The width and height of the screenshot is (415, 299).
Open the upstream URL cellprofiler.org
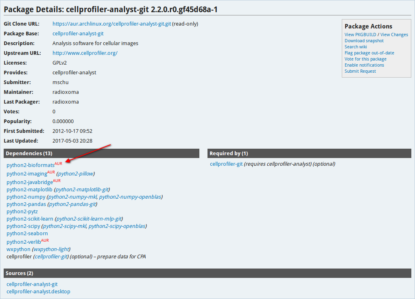point(85,53)
